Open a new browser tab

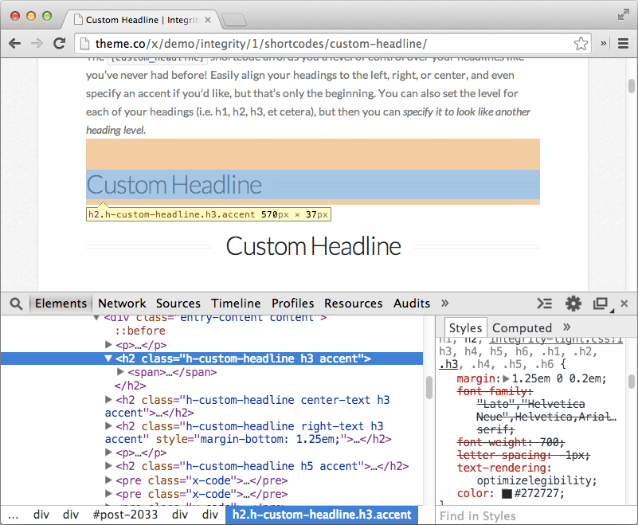click(234, 20)
